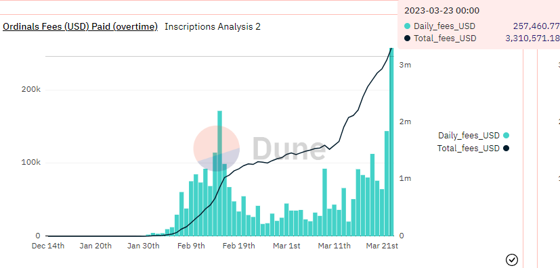
Task: Click the checkmark icon below the chart
Action: coord(512,260)
